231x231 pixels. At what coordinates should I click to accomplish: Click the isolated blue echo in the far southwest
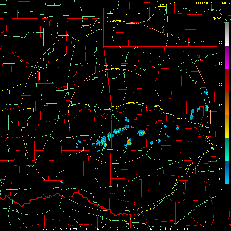pyautogui.click(x=62, y=182)
